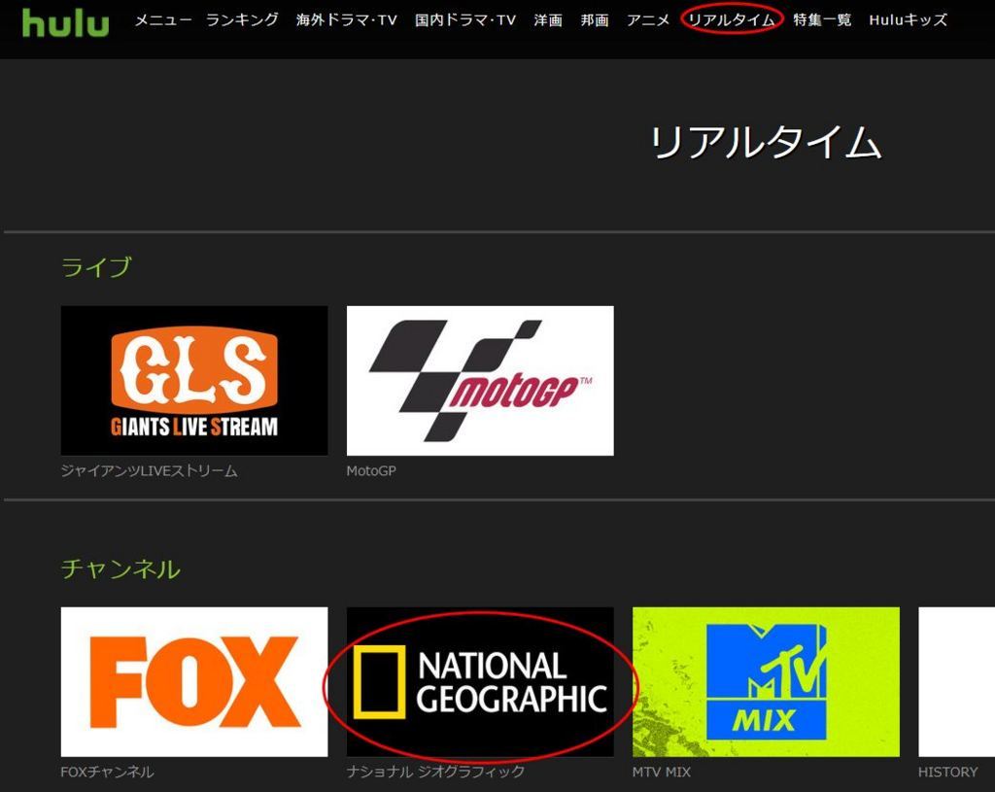Click MTV MIX caption link
Image resolution: width=995 pixels, height=792 pixels.
(x=661, y=772)
